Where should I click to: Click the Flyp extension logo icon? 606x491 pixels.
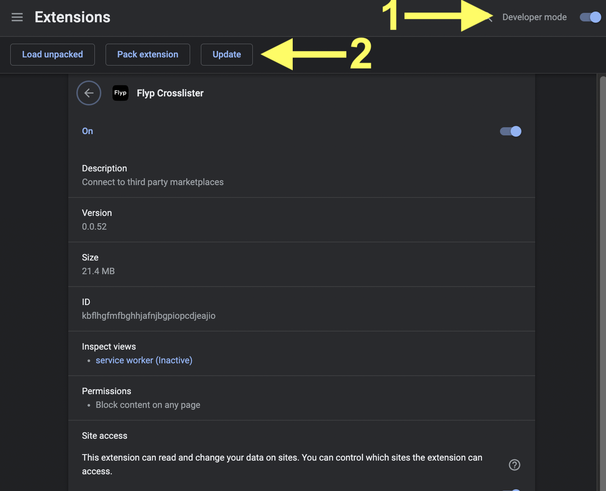(x=121, y=93)
